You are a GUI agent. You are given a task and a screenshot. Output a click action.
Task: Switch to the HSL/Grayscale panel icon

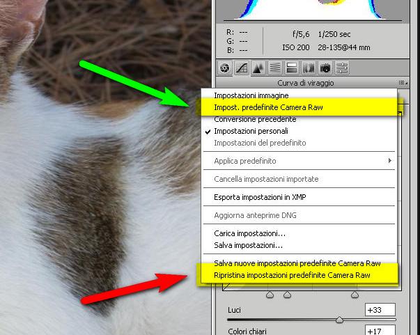pos(275,68)
